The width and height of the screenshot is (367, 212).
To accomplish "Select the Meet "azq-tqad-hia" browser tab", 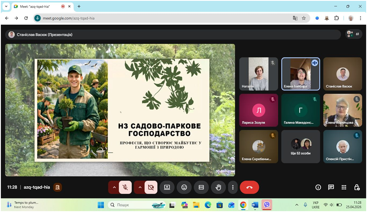I will tap(39, 6).
